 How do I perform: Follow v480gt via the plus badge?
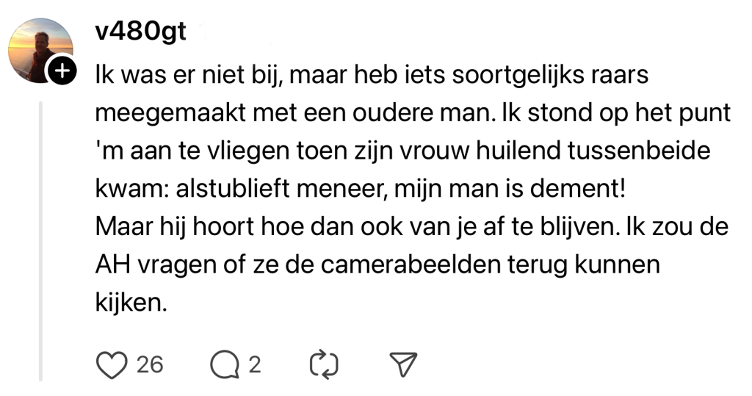pos(63,72)
